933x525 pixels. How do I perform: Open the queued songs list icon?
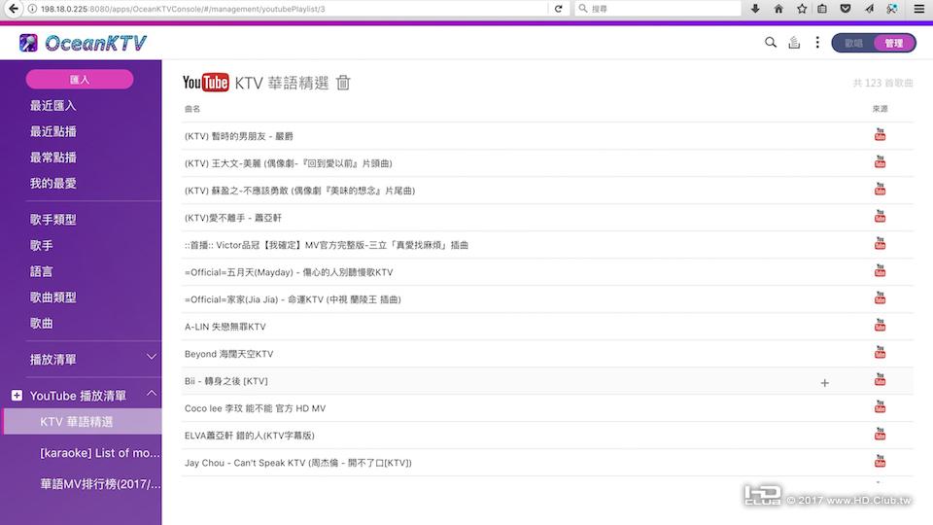point(794,42)
